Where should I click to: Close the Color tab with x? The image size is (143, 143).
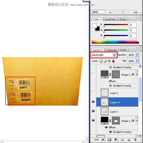click(x=101, y=19)
